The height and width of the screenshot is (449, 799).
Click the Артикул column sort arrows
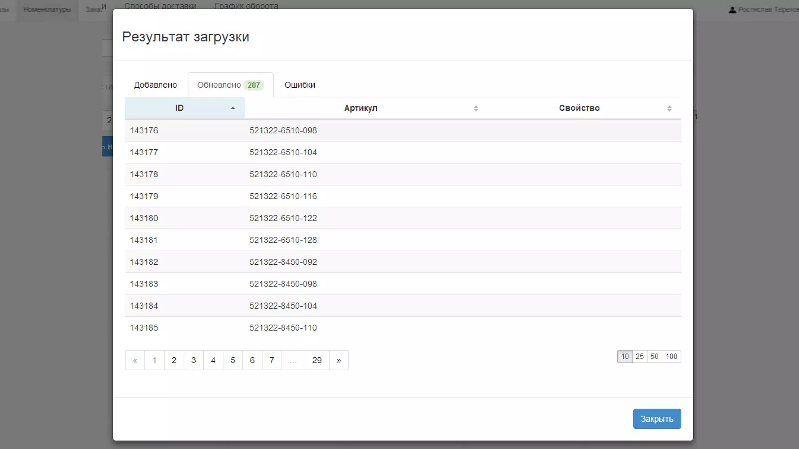click(x=476, y=108)
